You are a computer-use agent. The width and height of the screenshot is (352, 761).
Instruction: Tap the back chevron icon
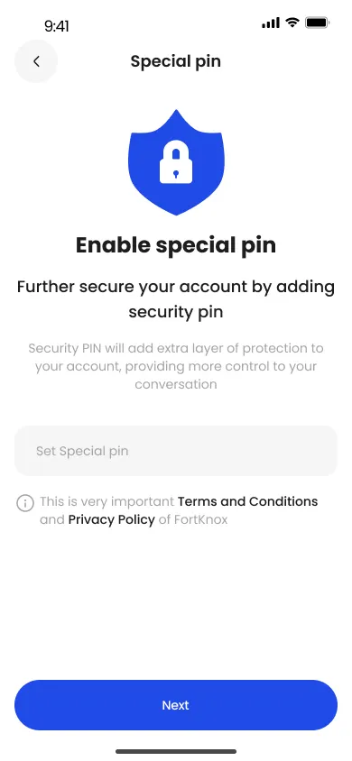[36, 61]
